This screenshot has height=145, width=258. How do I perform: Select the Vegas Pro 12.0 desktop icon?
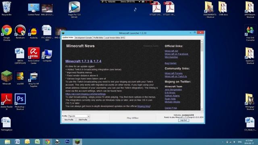[74, 9]
